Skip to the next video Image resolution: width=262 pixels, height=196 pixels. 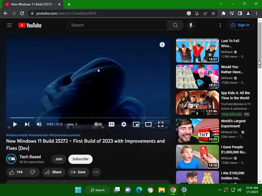pos(27,124)
